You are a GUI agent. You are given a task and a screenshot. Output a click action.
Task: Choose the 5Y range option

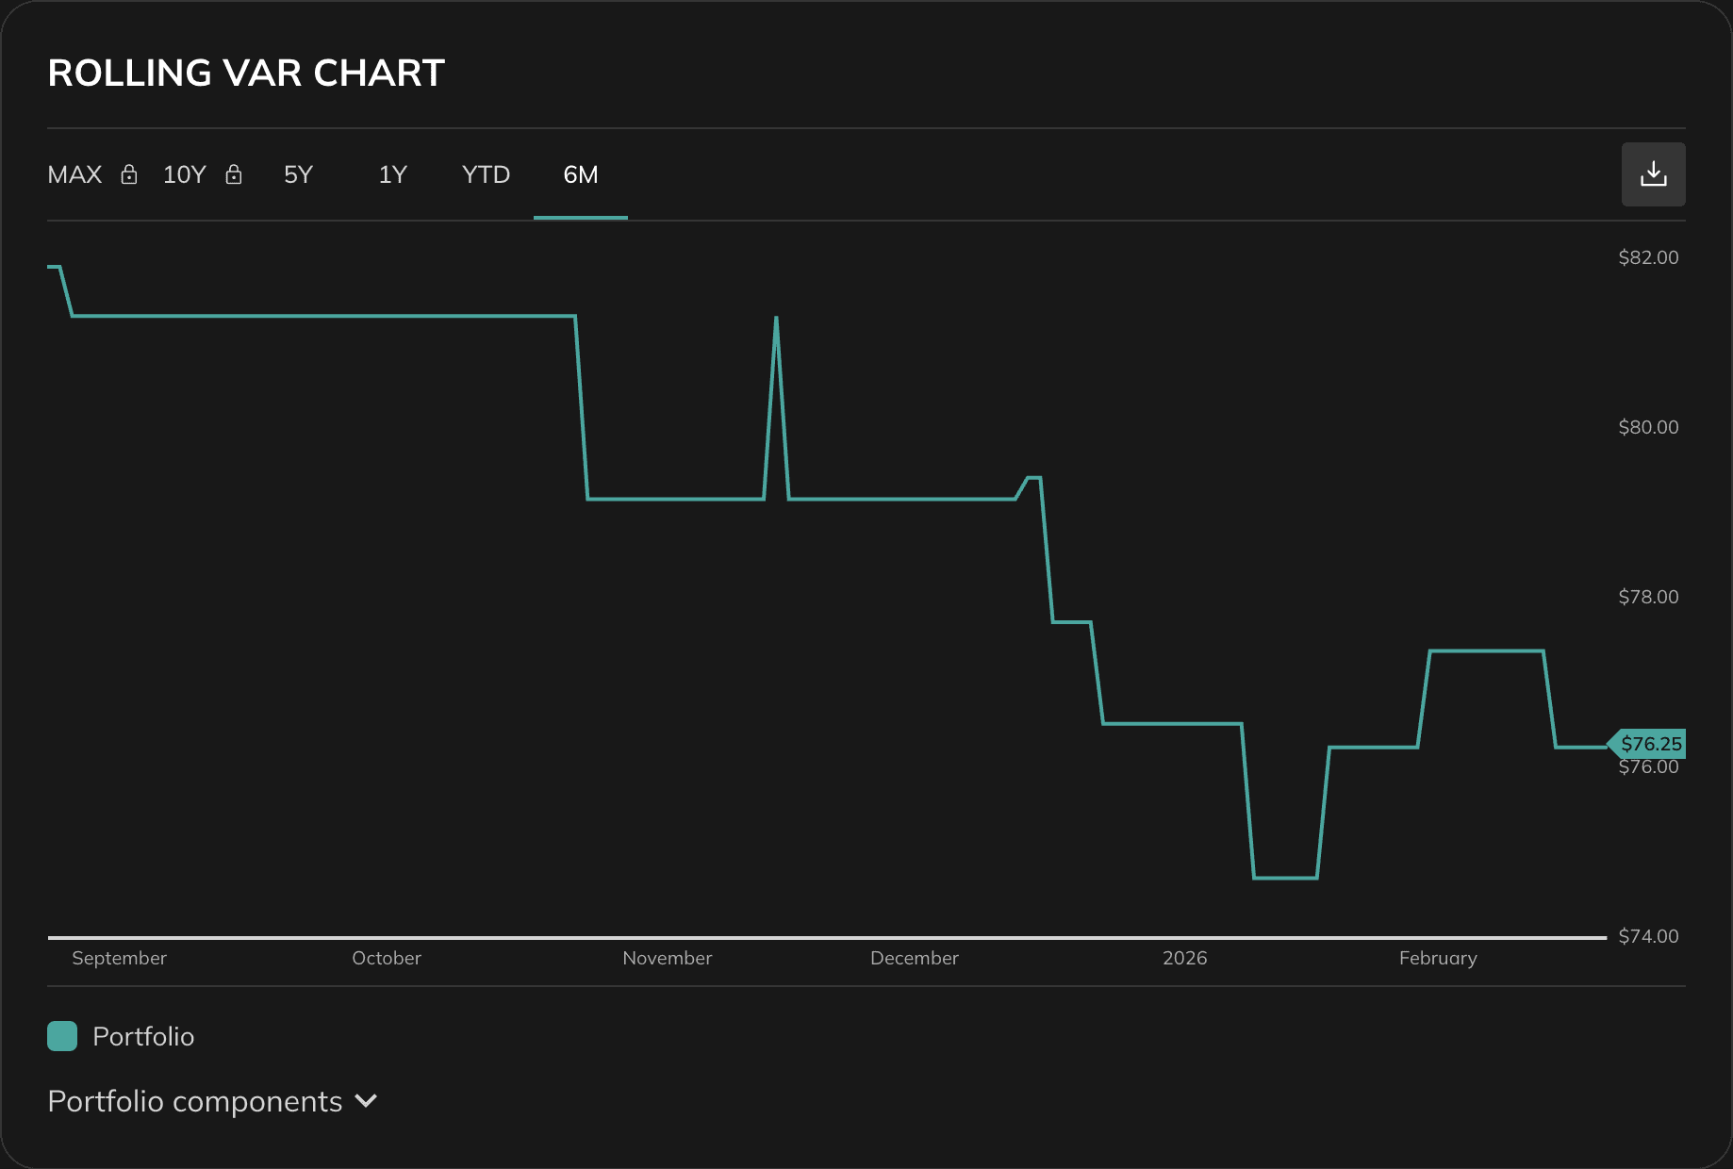click(298, 174)
